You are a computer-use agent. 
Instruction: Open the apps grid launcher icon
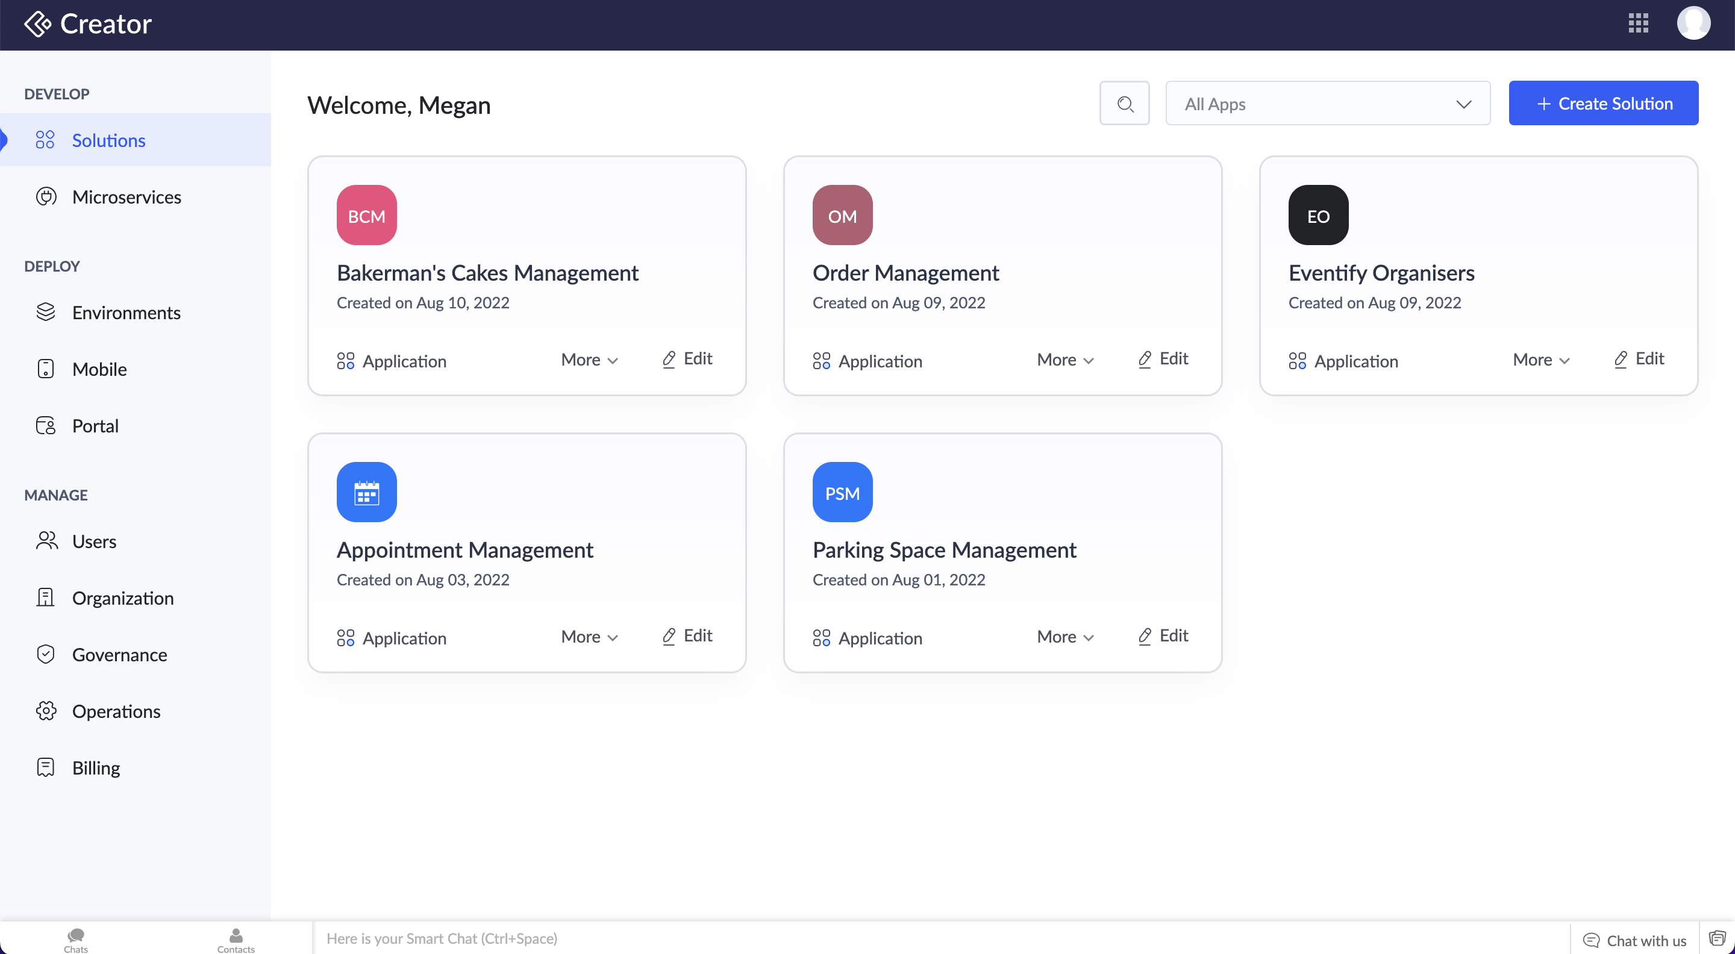point(1638,23)
